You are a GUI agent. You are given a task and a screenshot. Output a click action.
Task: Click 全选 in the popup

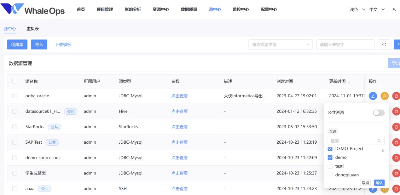tap(333, 131)
